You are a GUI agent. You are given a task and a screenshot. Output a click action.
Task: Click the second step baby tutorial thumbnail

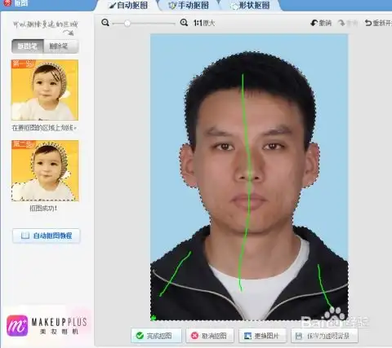[45, 170]
